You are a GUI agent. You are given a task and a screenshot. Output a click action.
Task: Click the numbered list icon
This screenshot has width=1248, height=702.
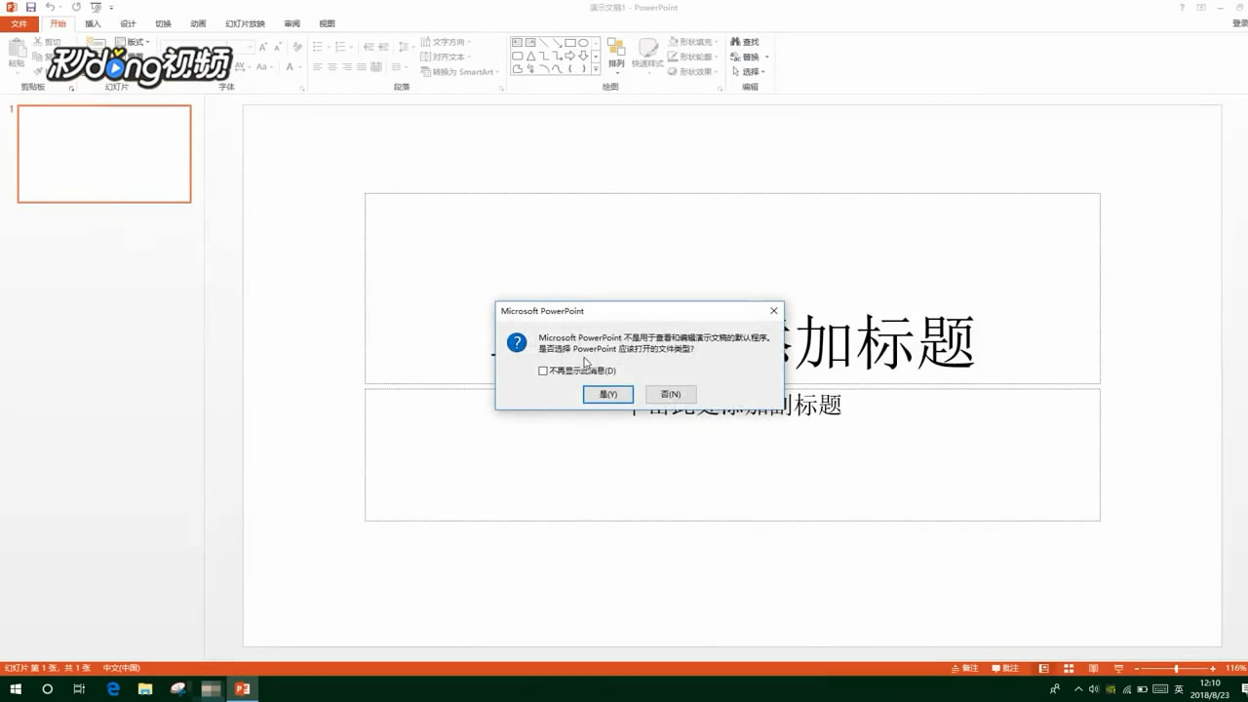pos(342,47)
